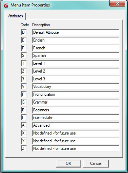Select the code field containing D
Image resolution: width=128 pixels, height=173 pixels.
click(24, 32)
